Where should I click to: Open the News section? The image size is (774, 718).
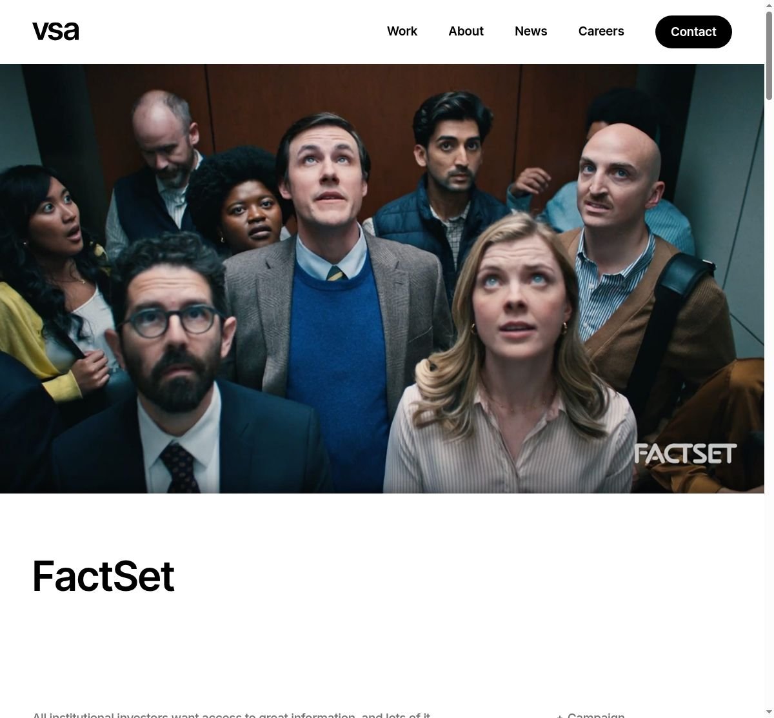[531, 31]
